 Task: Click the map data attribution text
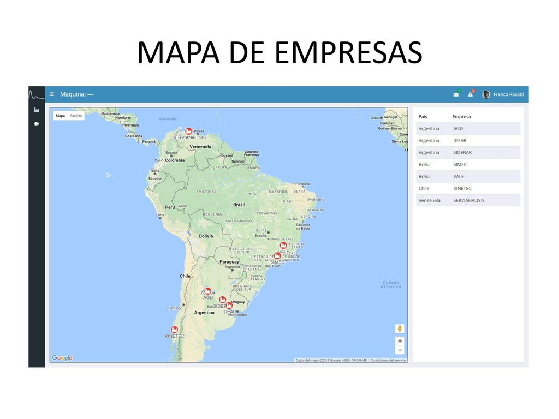(331, 360)
